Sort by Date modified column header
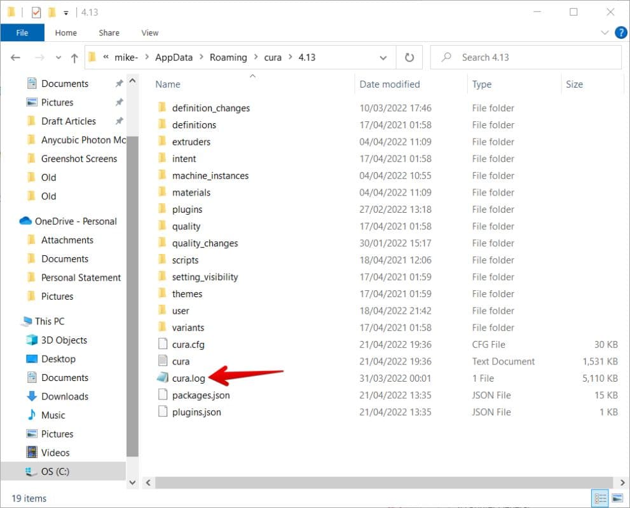The image size is (630, 508). pos(389,84)
